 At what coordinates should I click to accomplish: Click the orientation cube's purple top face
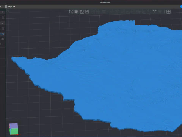pos(14,126)
